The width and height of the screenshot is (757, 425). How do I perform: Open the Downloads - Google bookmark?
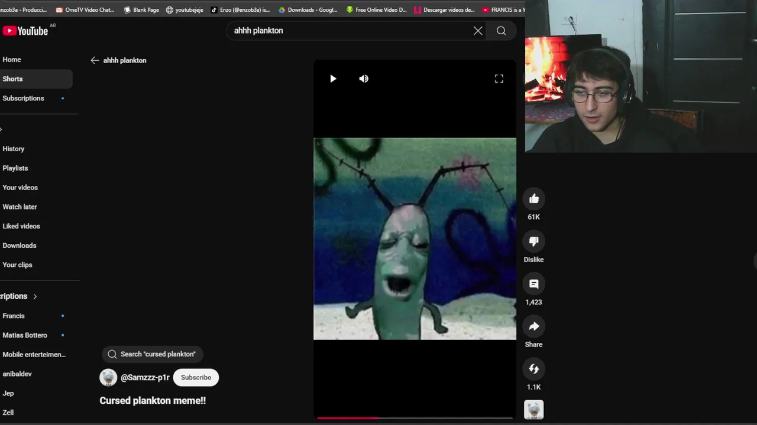[x=308, y=9]
